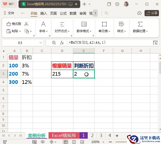The image size is (161, 144).
Task: Open the 字体 font group
Action: tap(43, 27)
